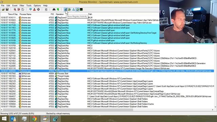
Task: Select the Image File Execution Options row
Action: 107,68
